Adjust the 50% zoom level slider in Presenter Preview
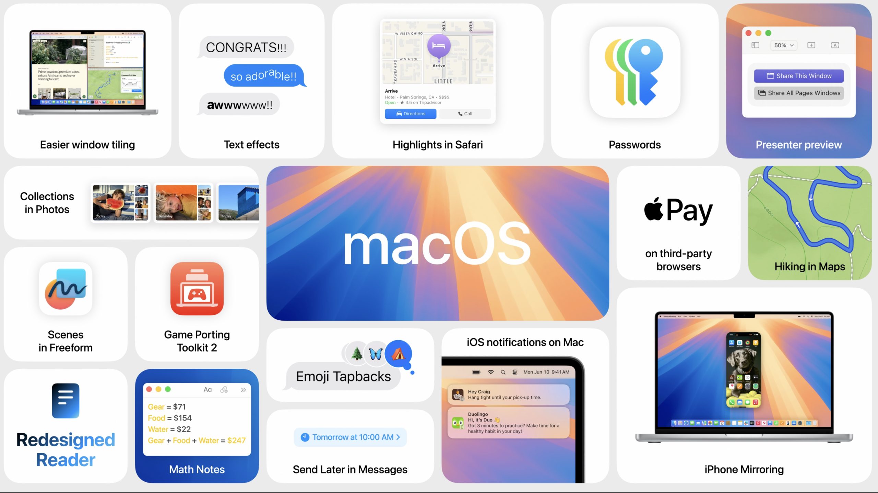878x493 pixels. click(785, 45)
